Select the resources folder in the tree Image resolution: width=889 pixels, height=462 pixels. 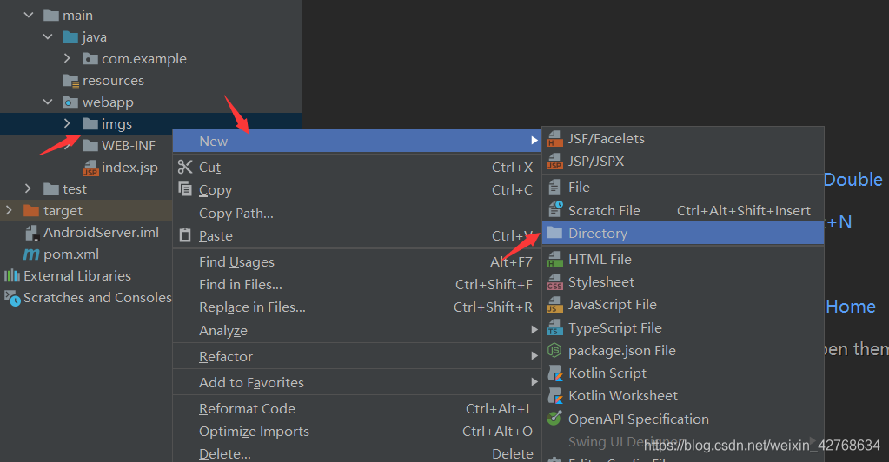(x=113, y=81)
